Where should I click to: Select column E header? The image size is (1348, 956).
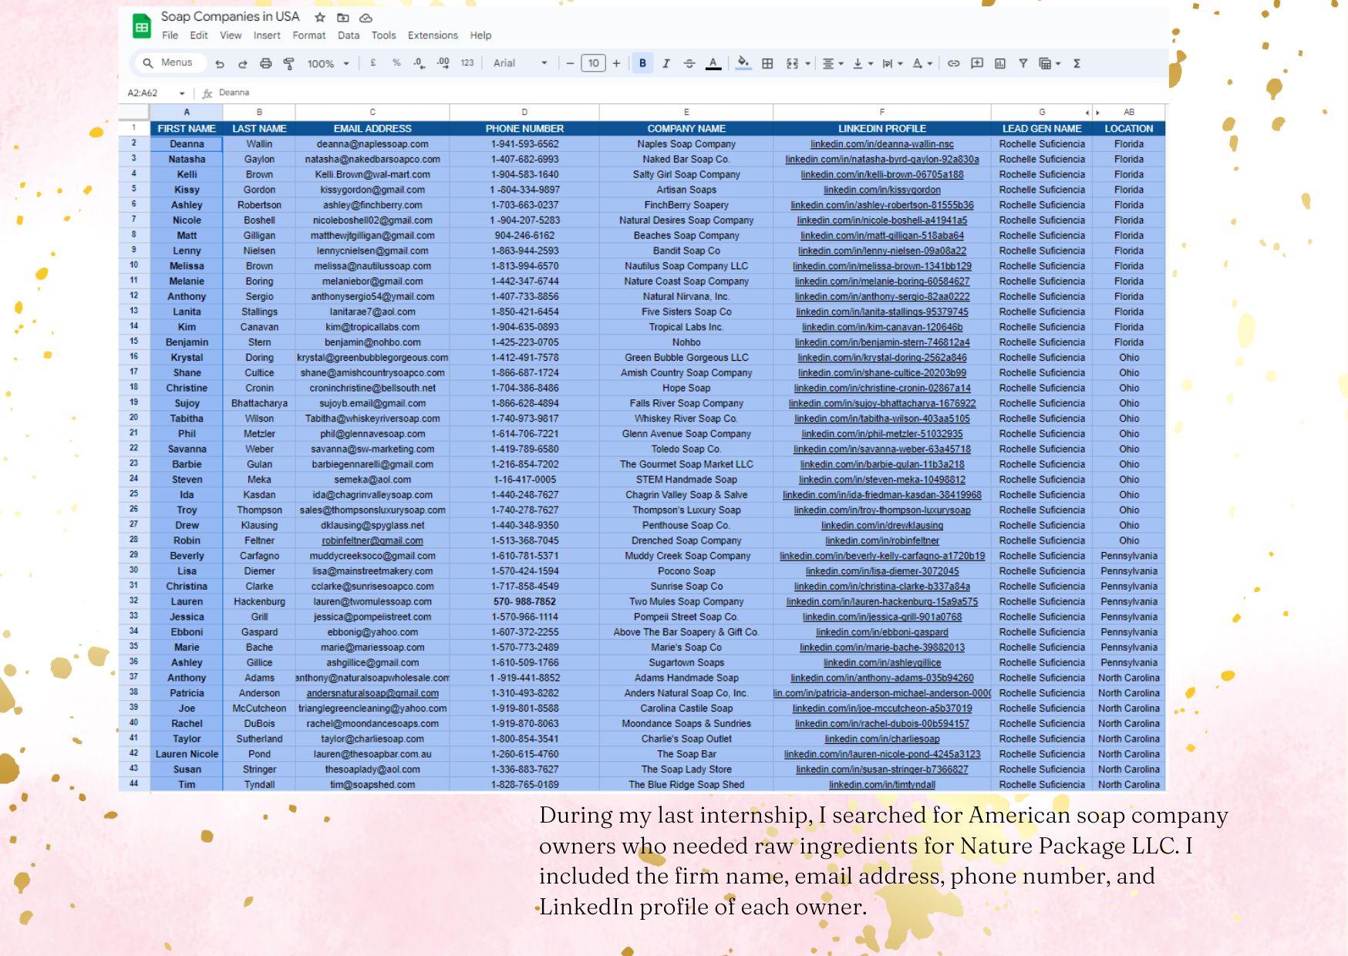[x=686, y=113]
